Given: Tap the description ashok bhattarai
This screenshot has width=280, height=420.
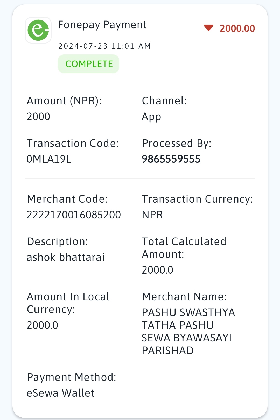Looking at the screenshot, I should (x=66, y=257).
